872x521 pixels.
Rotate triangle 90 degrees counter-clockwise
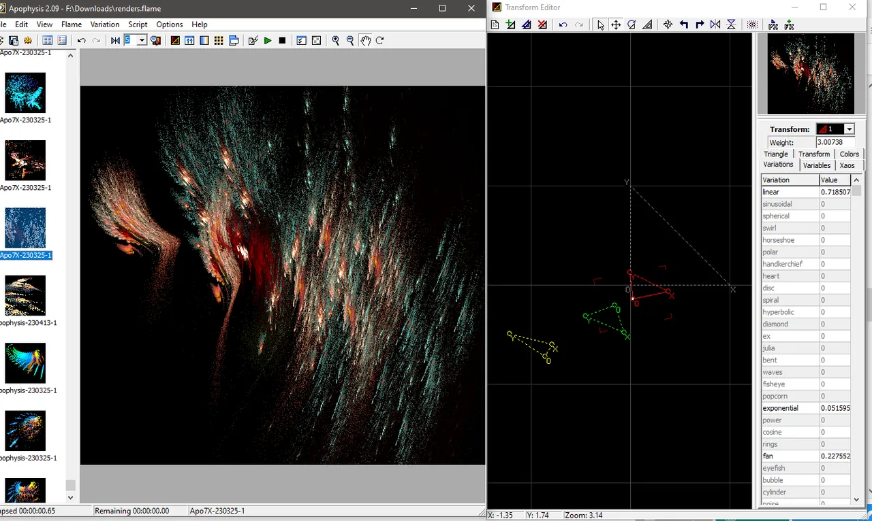point(683,25)
